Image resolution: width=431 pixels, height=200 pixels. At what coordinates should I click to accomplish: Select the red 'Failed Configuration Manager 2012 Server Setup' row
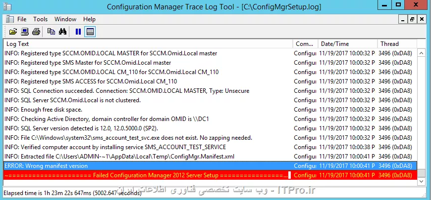tap(210, 175)
